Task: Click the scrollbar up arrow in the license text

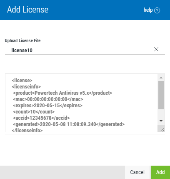Action: [x=161, y=78]
